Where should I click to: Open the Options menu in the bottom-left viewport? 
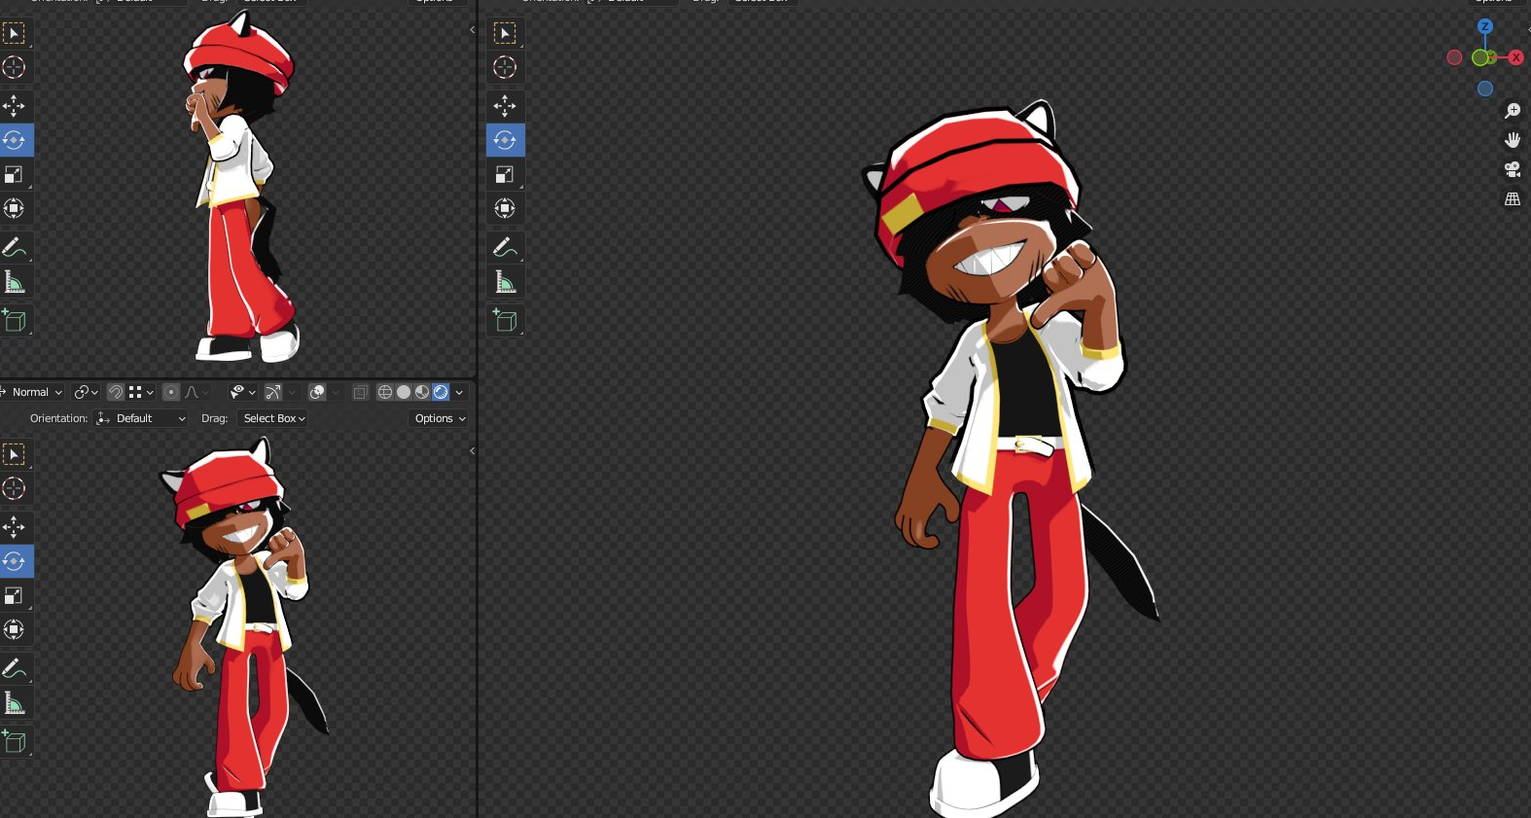coord(440,418)
